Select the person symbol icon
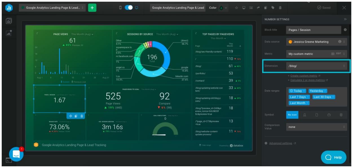Image resolution: width=353 pixels, height=168 pixels. click(305, 115)
